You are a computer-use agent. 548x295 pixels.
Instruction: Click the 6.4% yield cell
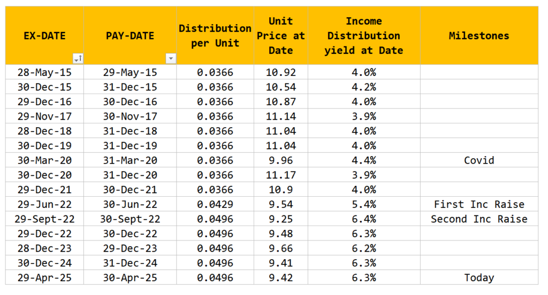[363, 219]
